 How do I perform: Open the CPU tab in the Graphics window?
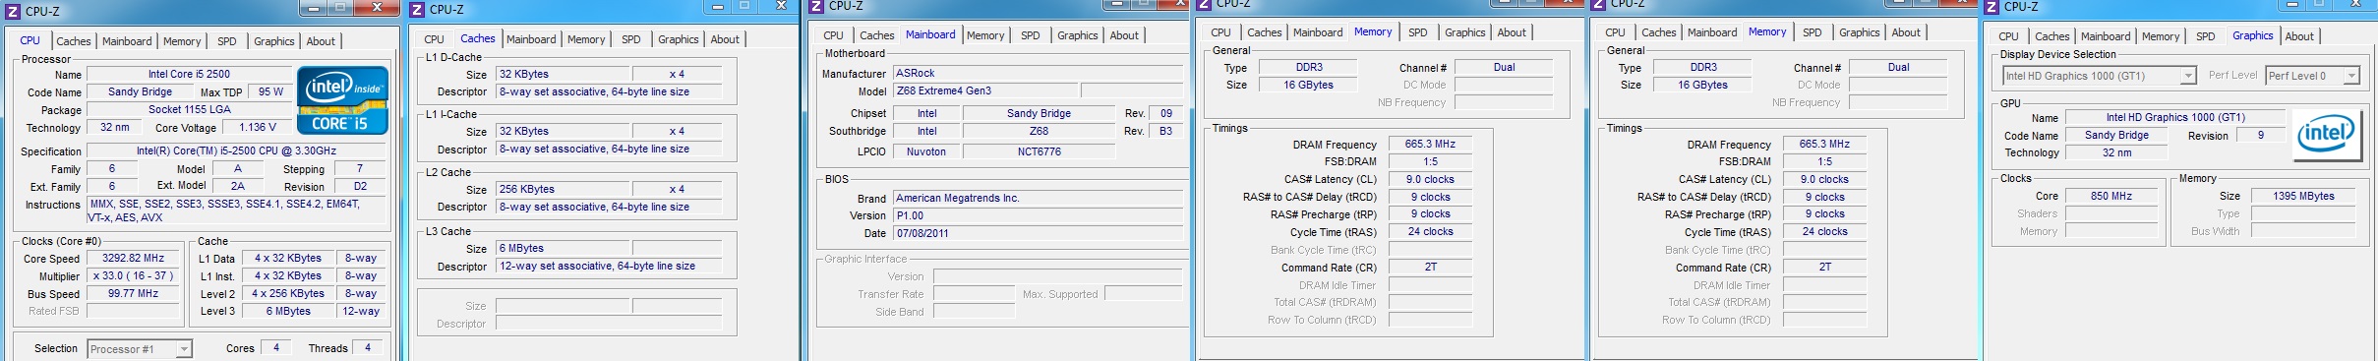(x=2009, y=36)
